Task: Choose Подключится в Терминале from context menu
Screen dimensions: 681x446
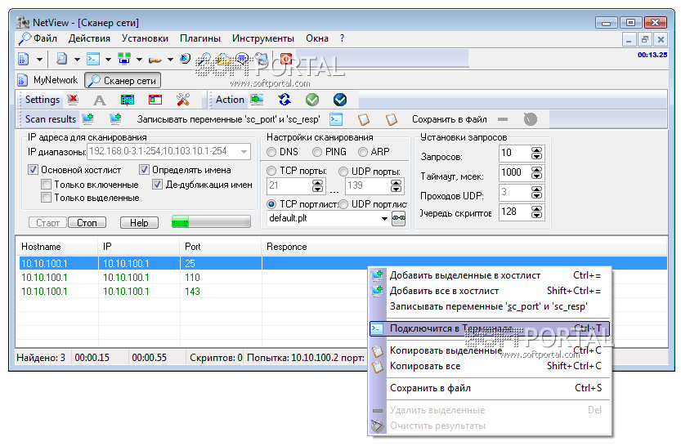Action: pos(490,328)
